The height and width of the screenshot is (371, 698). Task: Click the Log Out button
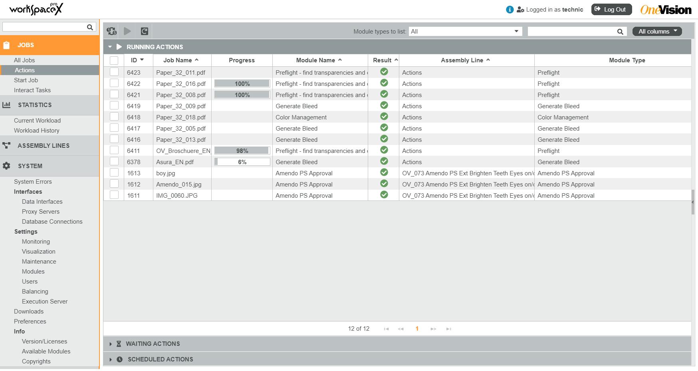coord(611,10)
